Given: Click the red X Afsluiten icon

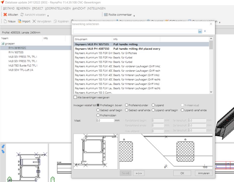Looking at the screenshot, I should 5,14.
